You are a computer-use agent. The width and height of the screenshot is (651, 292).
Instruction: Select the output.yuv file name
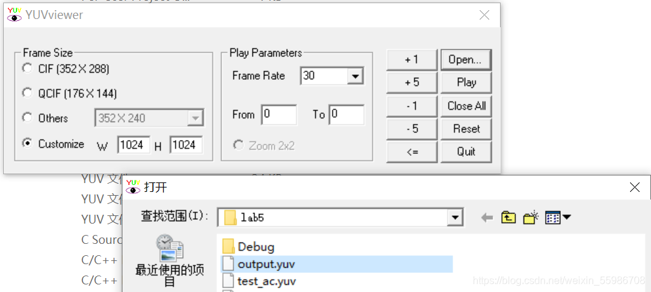pyautogui.click(x=266, y=264)
